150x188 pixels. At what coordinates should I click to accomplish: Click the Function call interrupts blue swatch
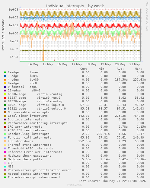pyautogui.click(x=5, y=138)
